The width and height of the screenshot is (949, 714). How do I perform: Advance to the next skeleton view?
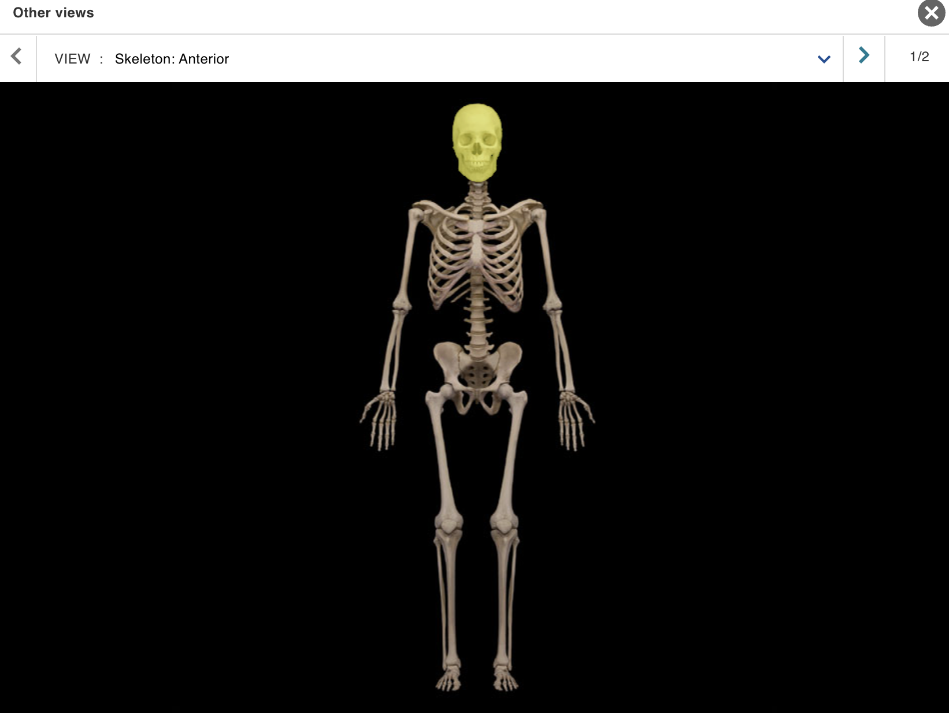863,56
